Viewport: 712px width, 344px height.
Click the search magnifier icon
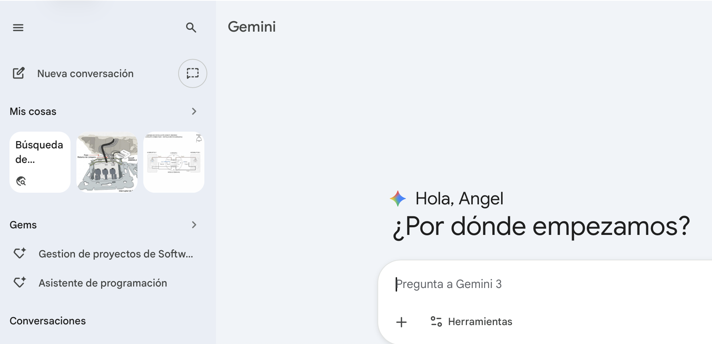tap(191, 28)
